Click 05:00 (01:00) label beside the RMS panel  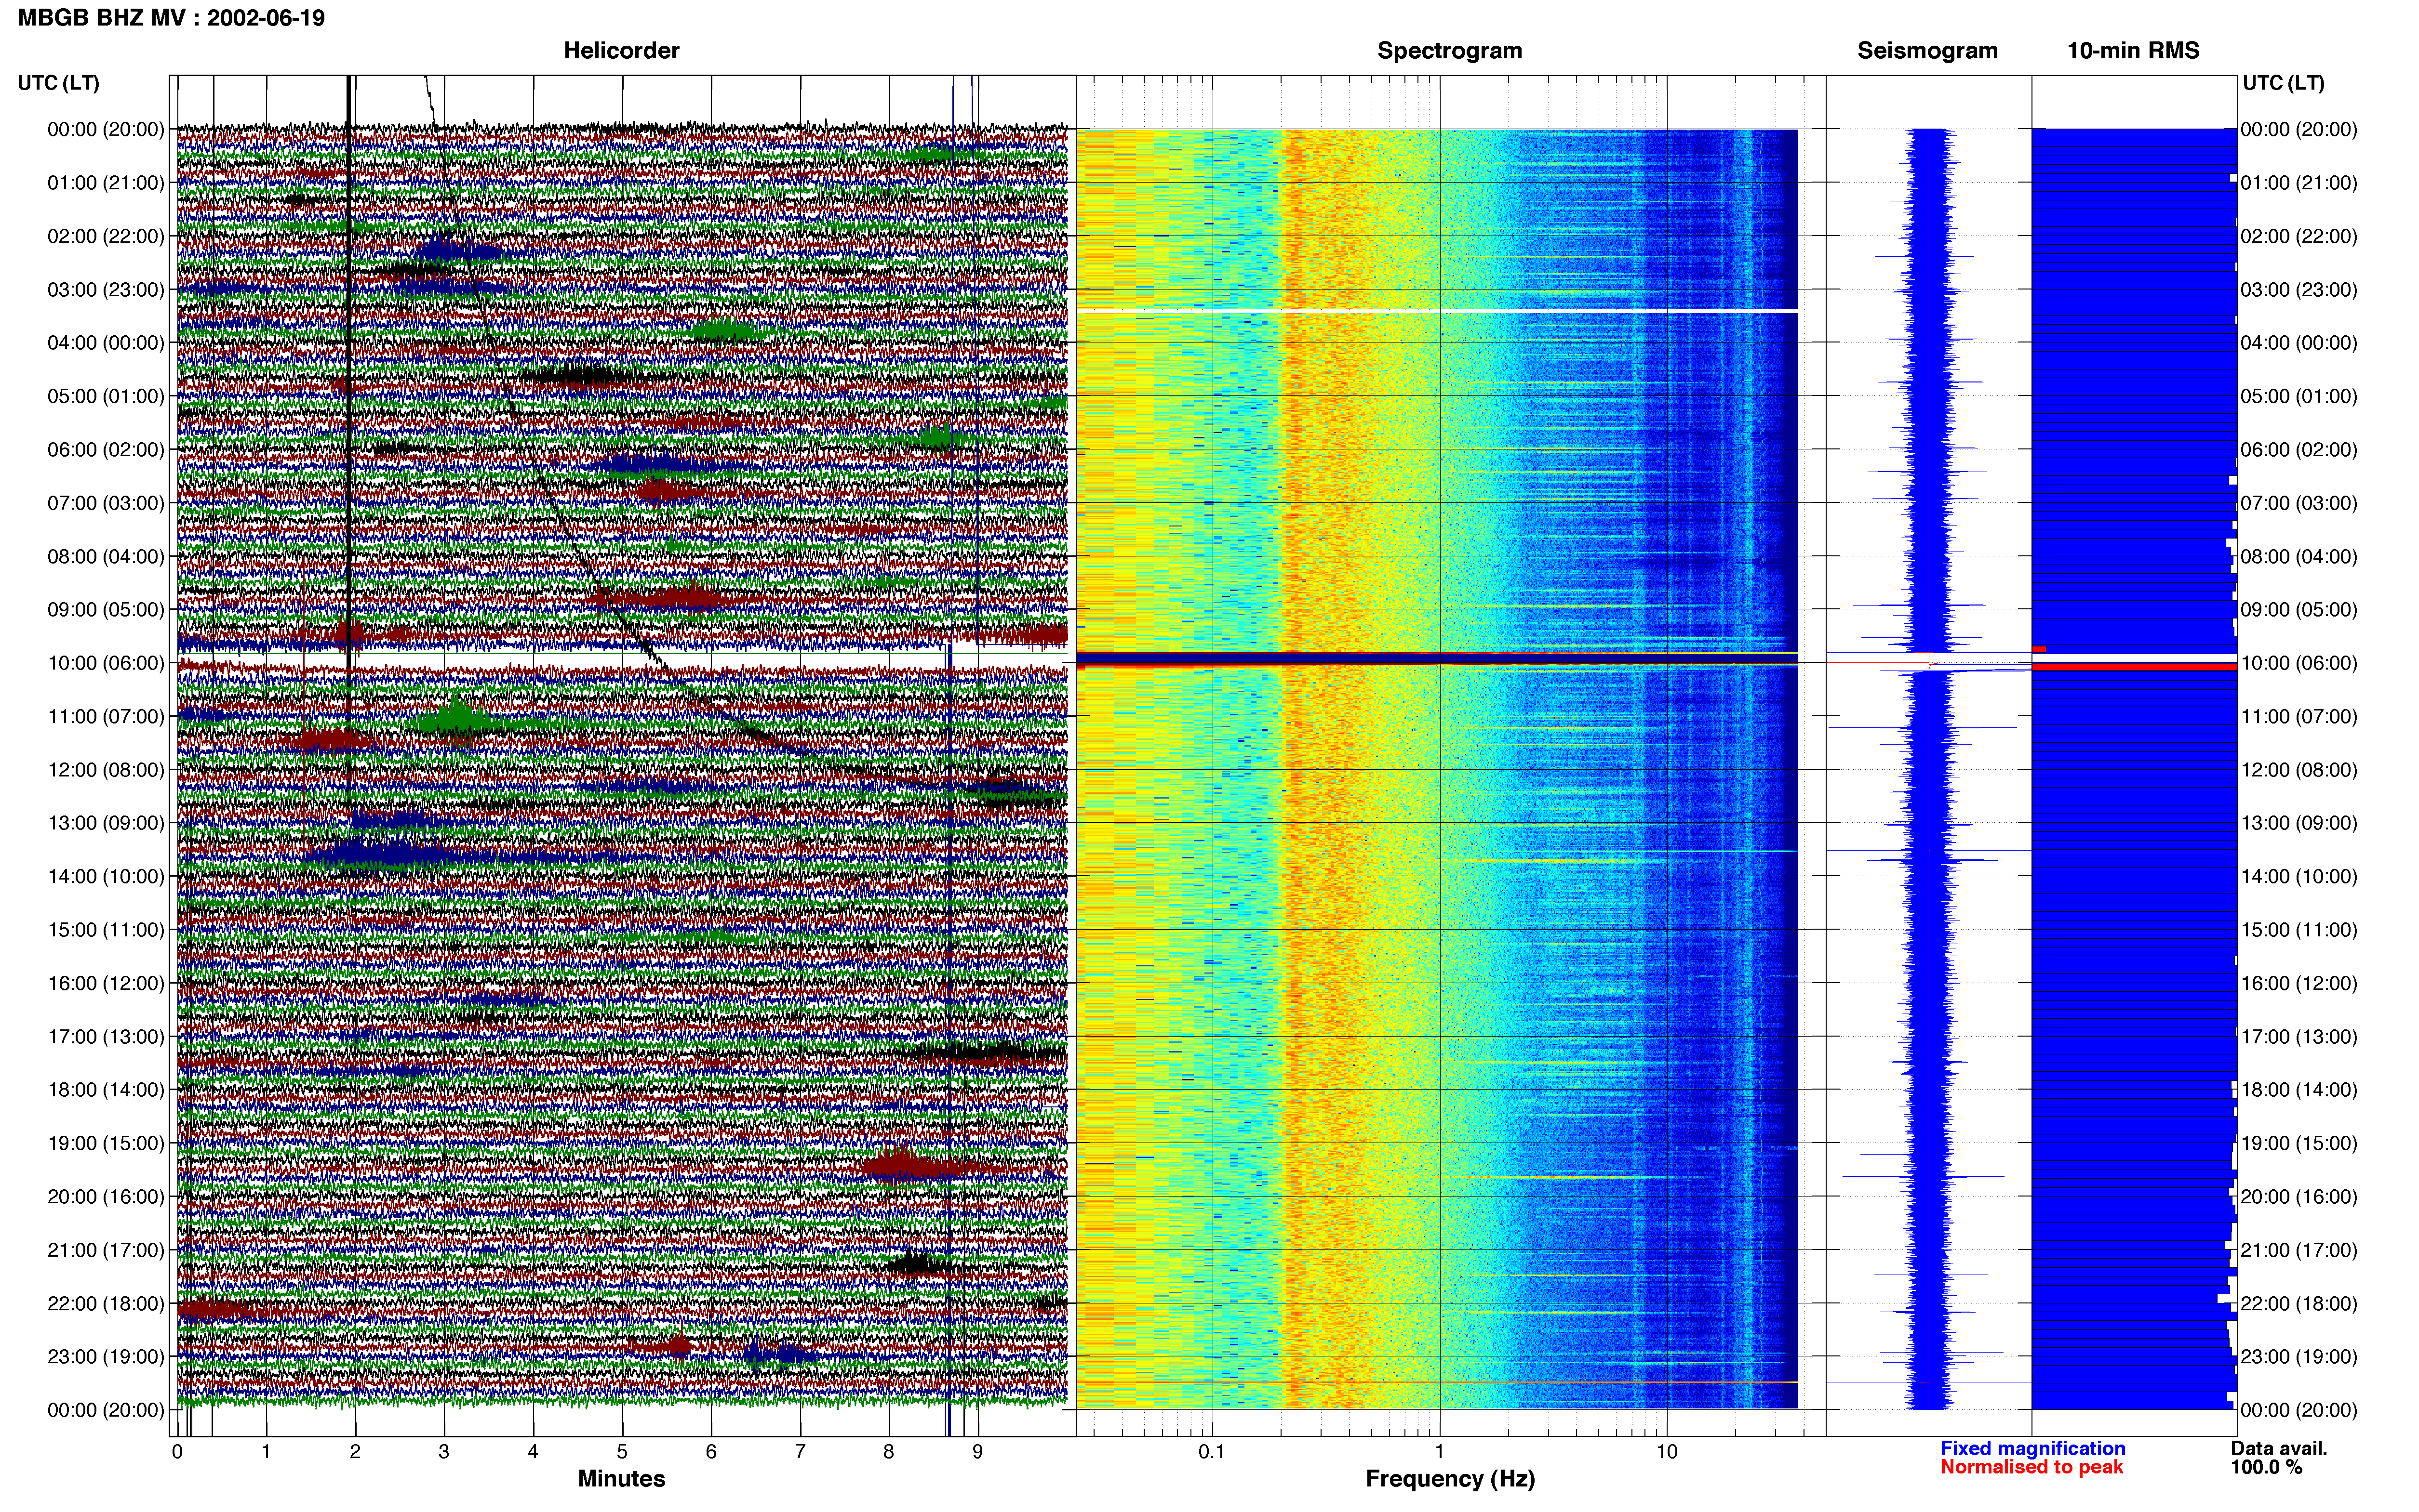[2299, 396]
